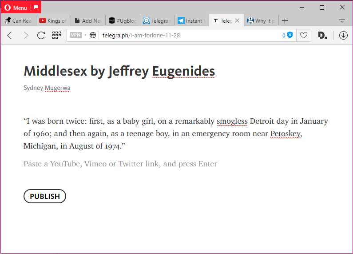
Task: Click the word 'Petoskey' in the paragraph
Action: coord(285,133)
